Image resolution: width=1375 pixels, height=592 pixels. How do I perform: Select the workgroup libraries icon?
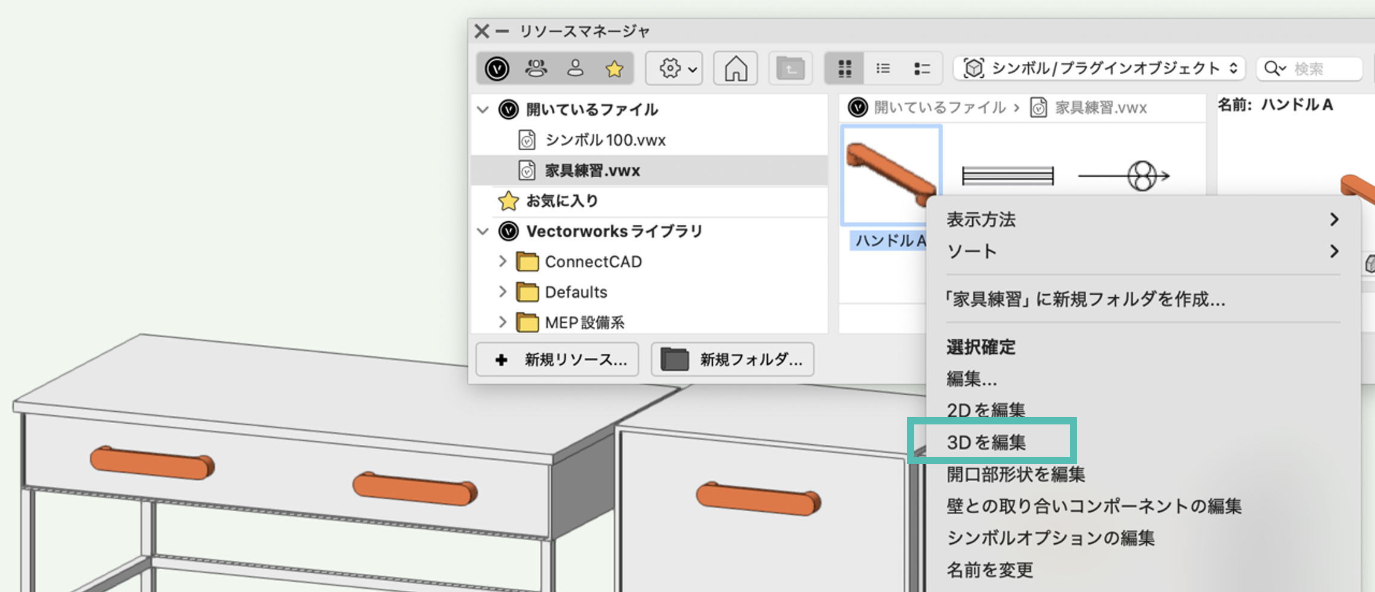click(536, 69)
